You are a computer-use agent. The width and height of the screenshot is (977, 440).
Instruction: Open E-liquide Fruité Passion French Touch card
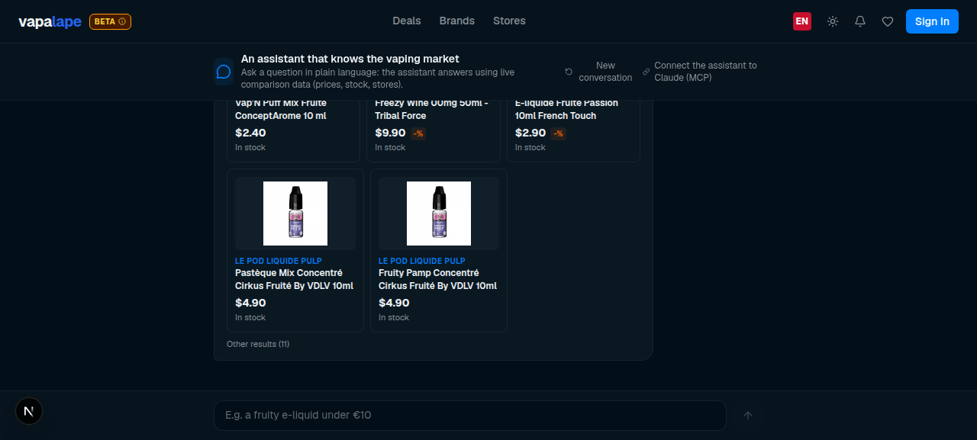coord(573,130)
